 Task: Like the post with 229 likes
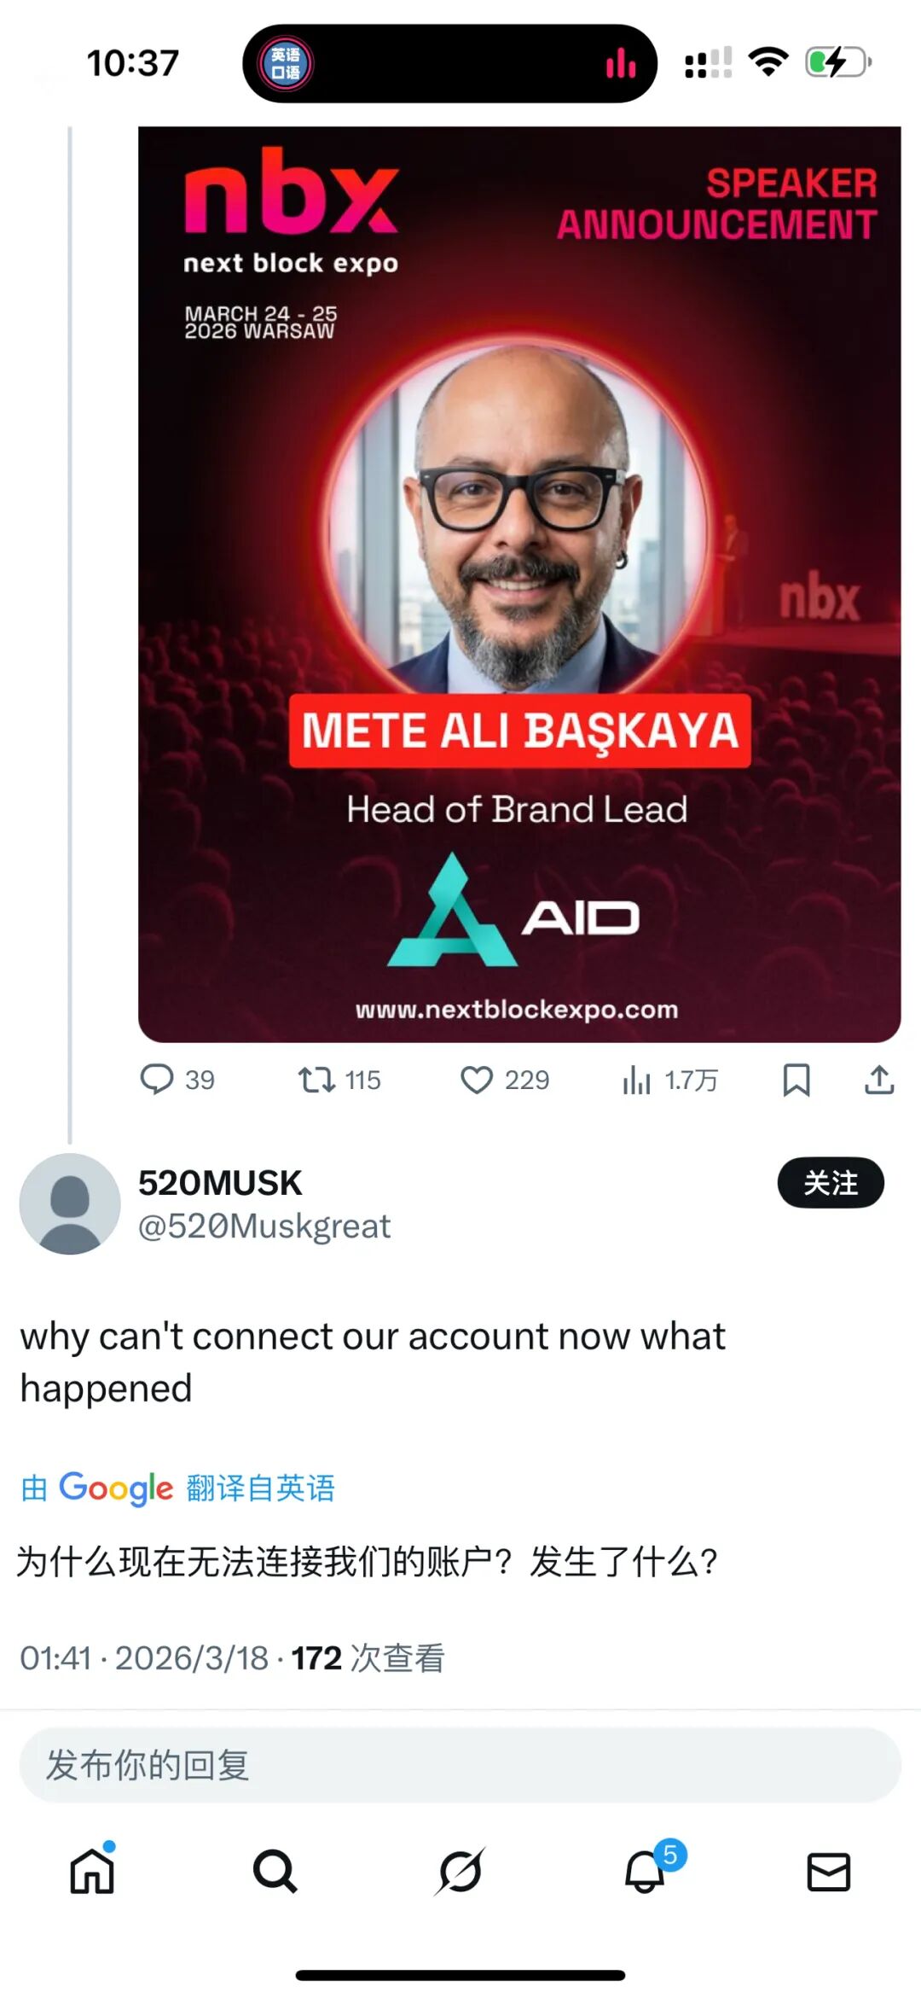477,1080
